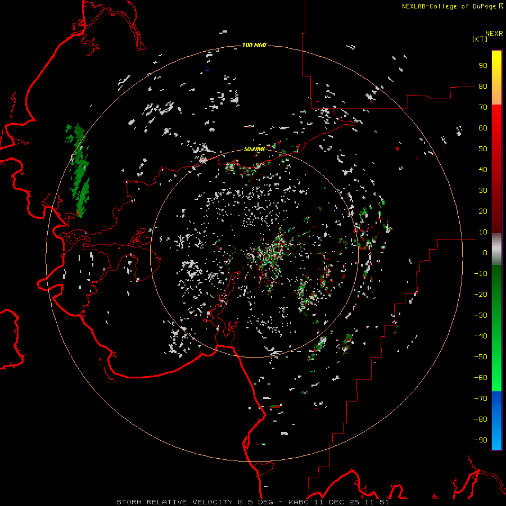Click the 30 value on the velocity scale
506x506 pixels.
pos(483,191)
